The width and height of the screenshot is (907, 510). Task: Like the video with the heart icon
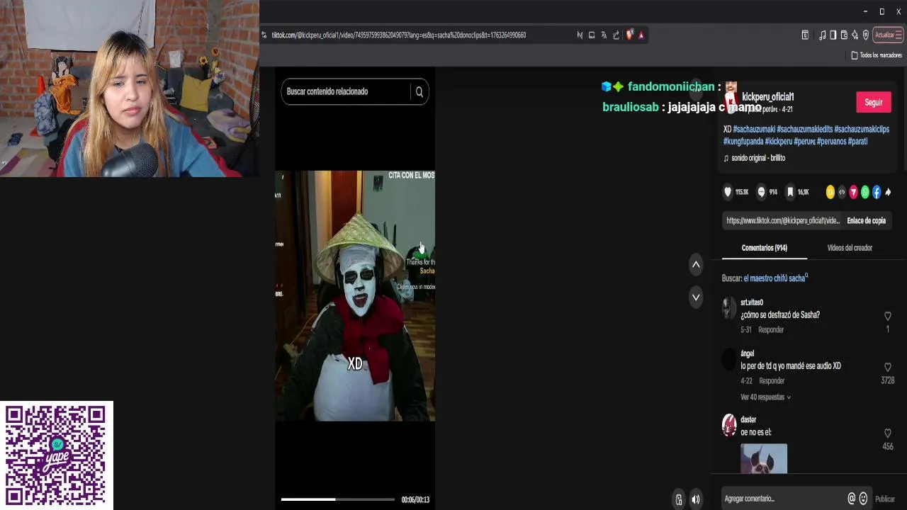coord(727,192)
